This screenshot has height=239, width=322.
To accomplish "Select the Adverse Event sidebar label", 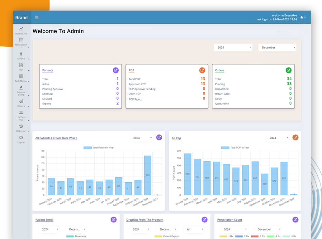I will [21, 94].
